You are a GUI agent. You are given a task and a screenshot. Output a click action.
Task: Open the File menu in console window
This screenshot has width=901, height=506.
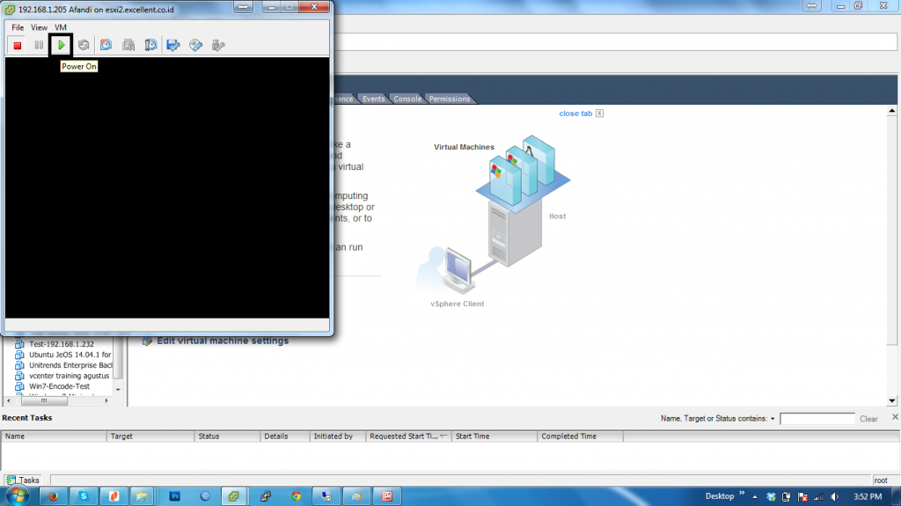tap(18, 27)
